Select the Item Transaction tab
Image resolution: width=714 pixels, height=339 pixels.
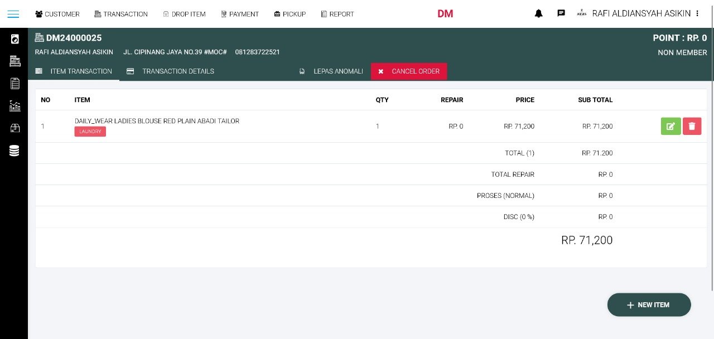tap(74, 71)
